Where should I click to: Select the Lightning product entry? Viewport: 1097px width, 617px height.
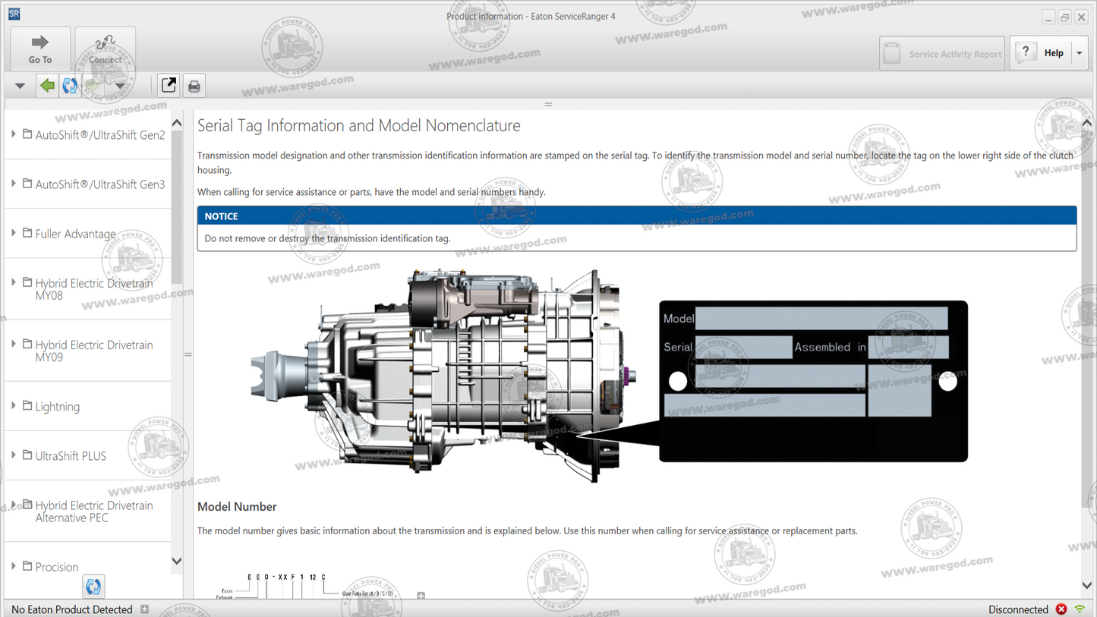point(58,406)
